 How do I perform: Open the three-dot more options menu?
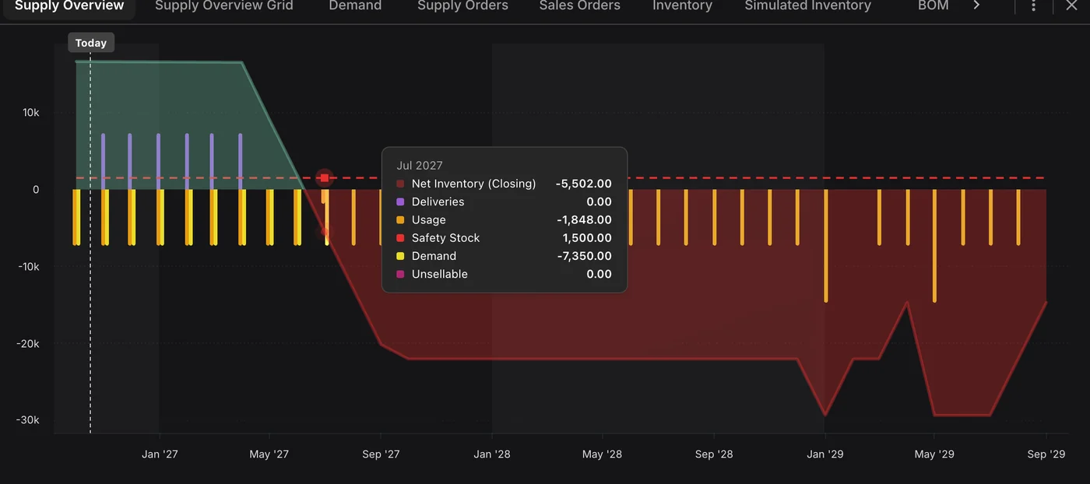point(1034,6)
